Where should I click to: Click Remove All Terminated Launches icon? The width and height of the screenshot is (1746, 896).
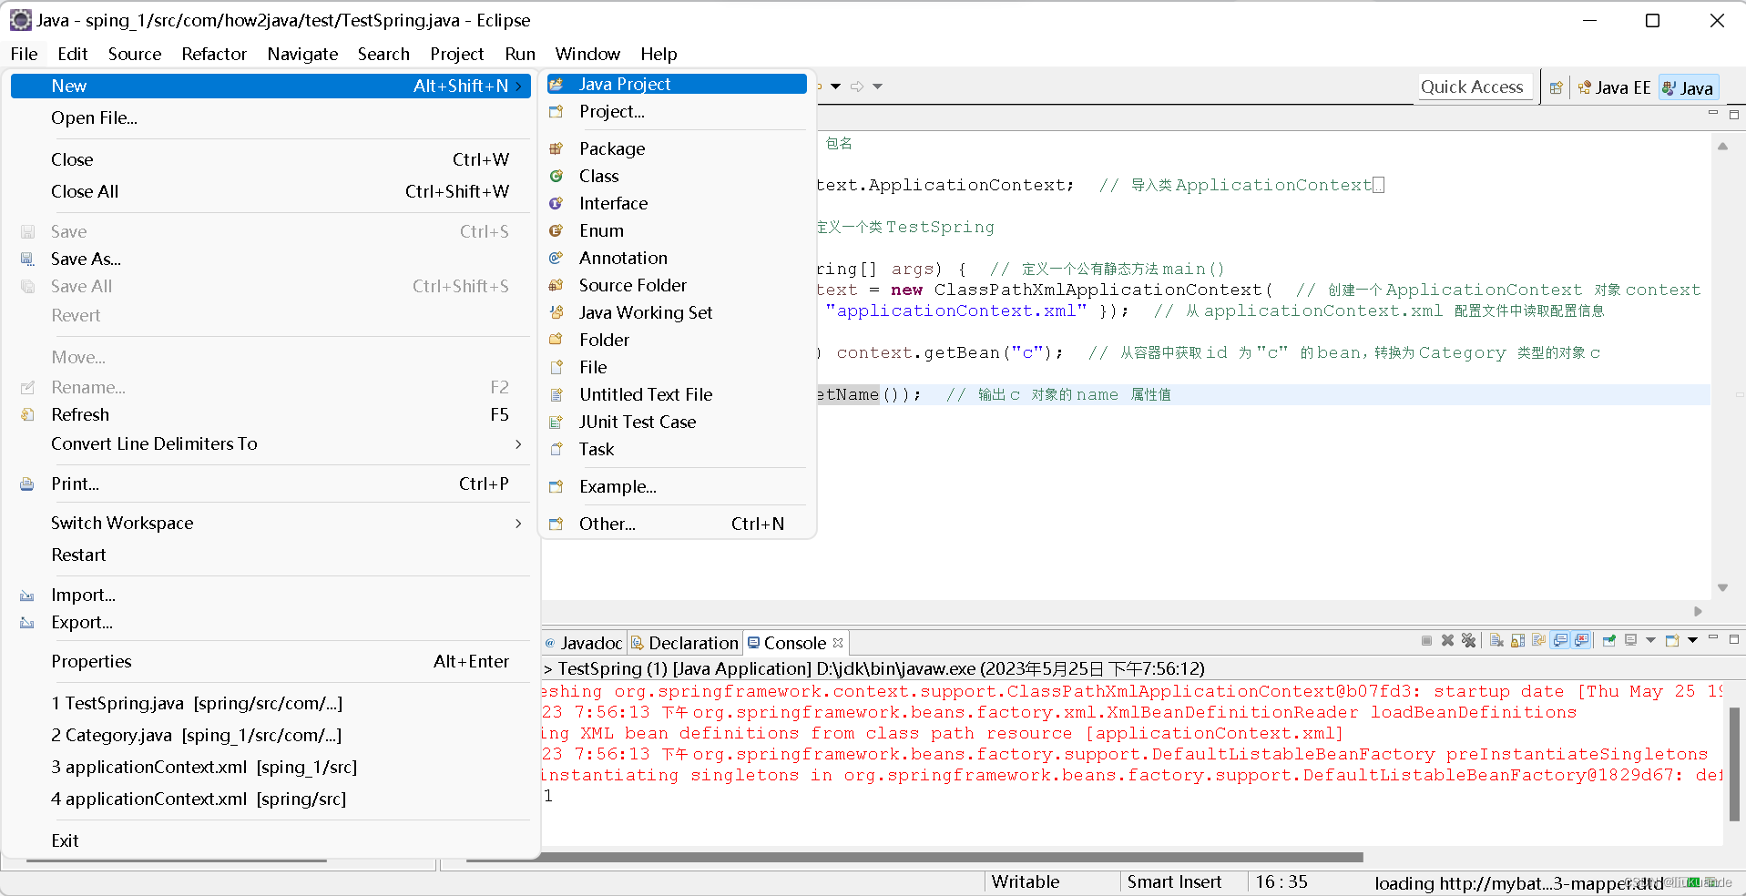(x=1468, y=641)
